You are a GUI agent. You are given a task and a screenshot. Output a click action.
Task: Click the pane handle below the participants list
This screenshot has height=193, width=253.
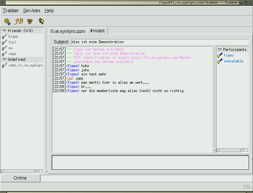[246, 154]
